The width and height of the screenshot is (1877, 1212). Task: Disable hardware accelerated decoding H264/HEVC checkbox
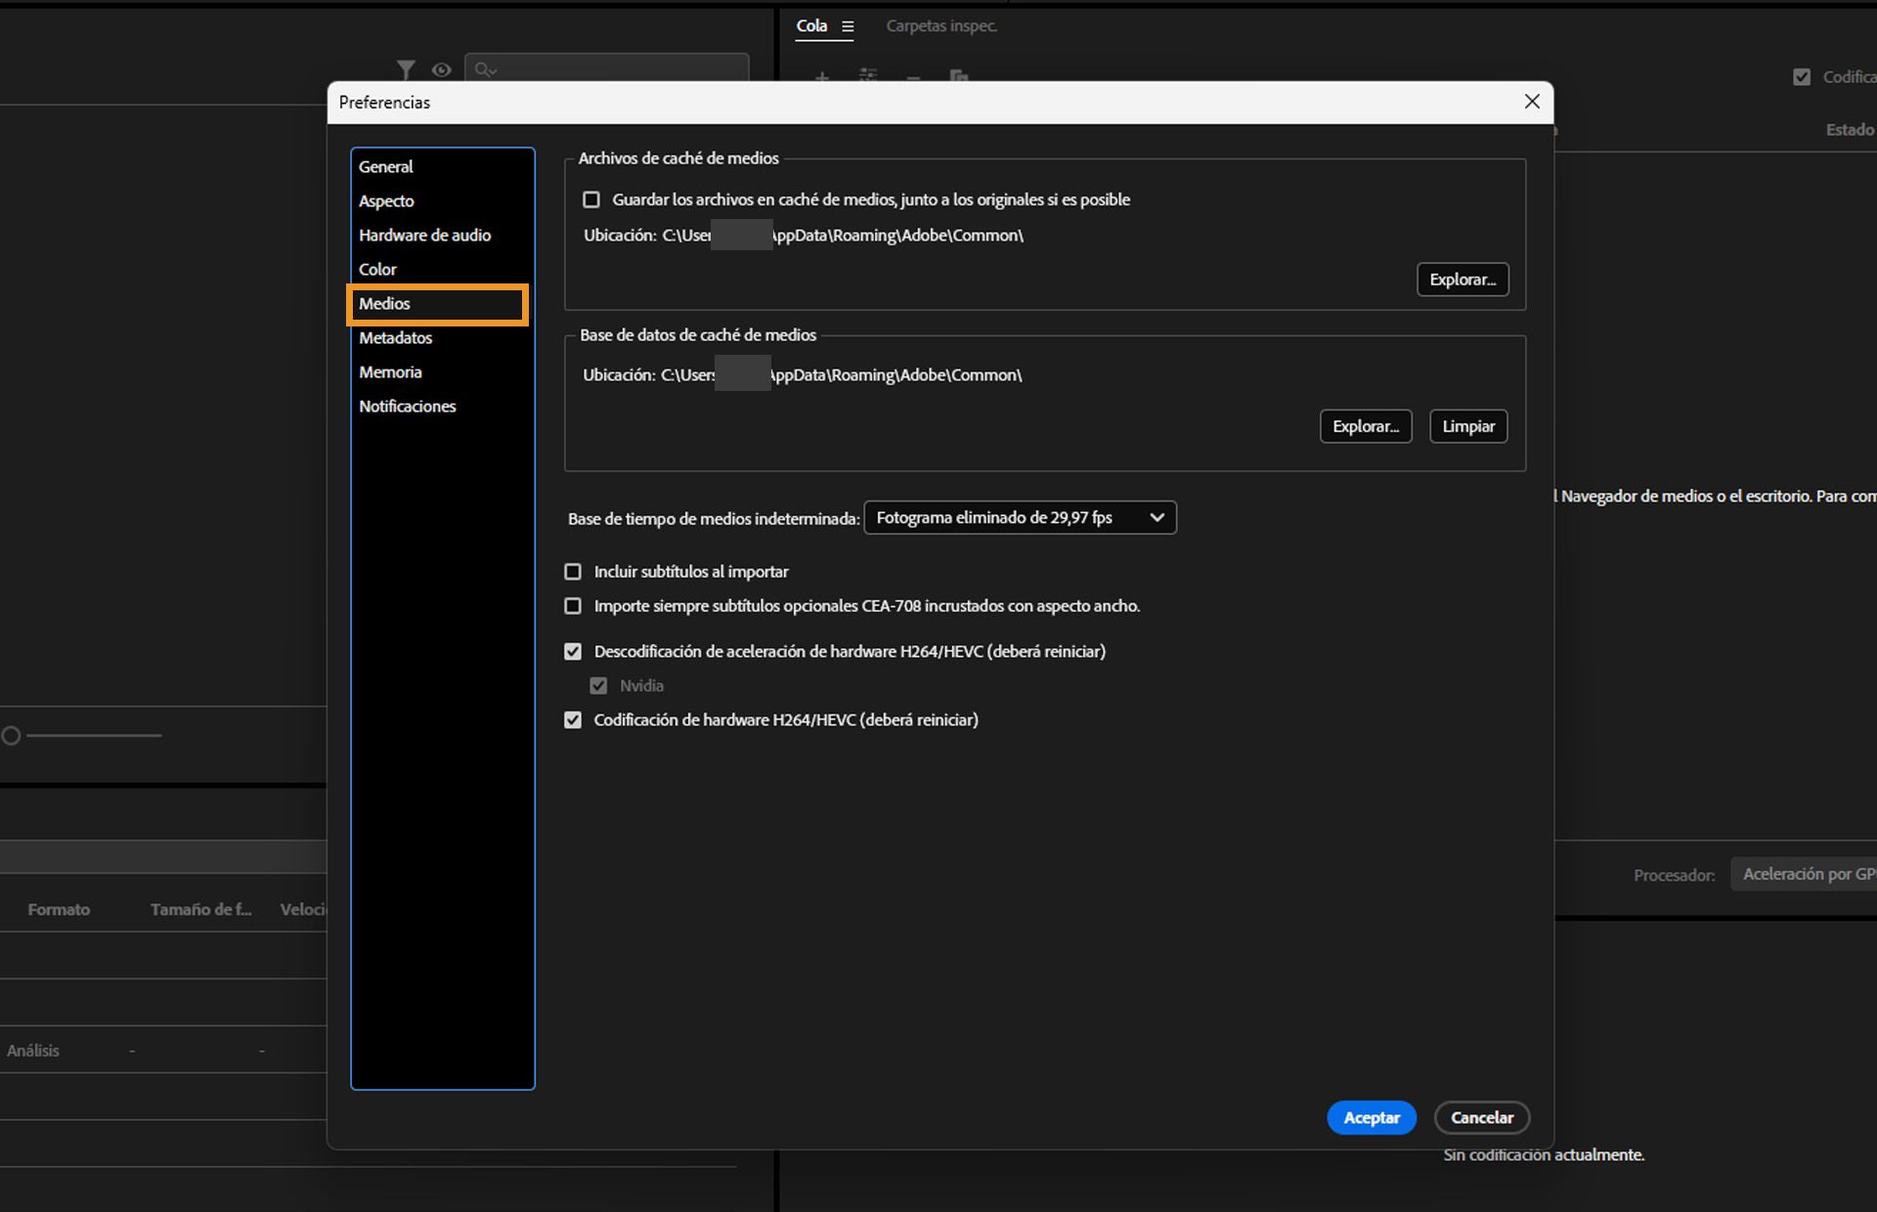pyautogui.click(x=573, y=652)
